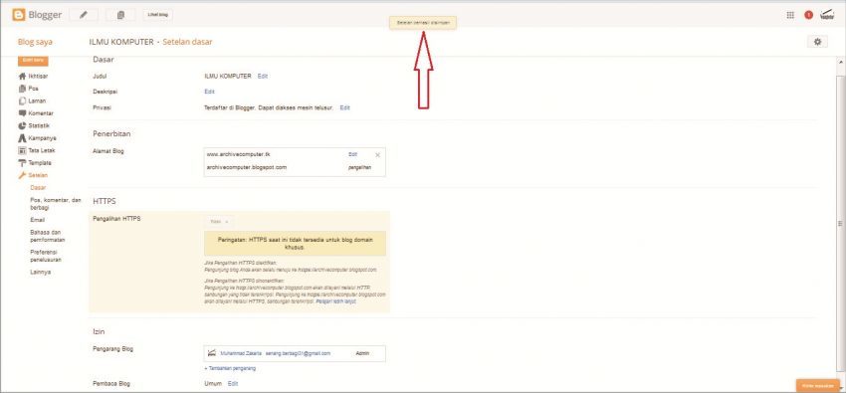Click the author avatar in Pengarang Blog
The width and height of the screenshot is (846, 393).
[212, 353]
